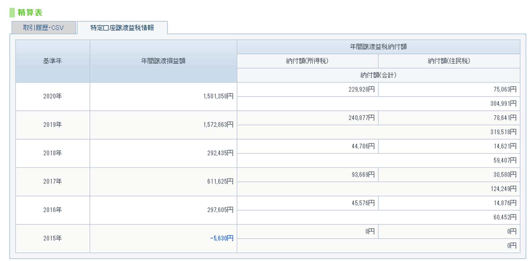Click the 納付額(住民税) header
The image size is (532, 261).
point(449,61)
